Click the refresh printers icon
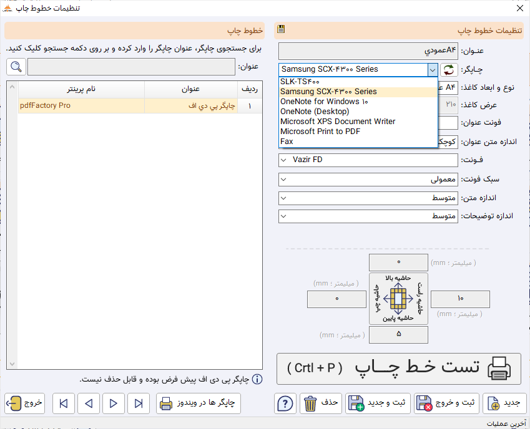530x429 pixels. tap(449, 70)
